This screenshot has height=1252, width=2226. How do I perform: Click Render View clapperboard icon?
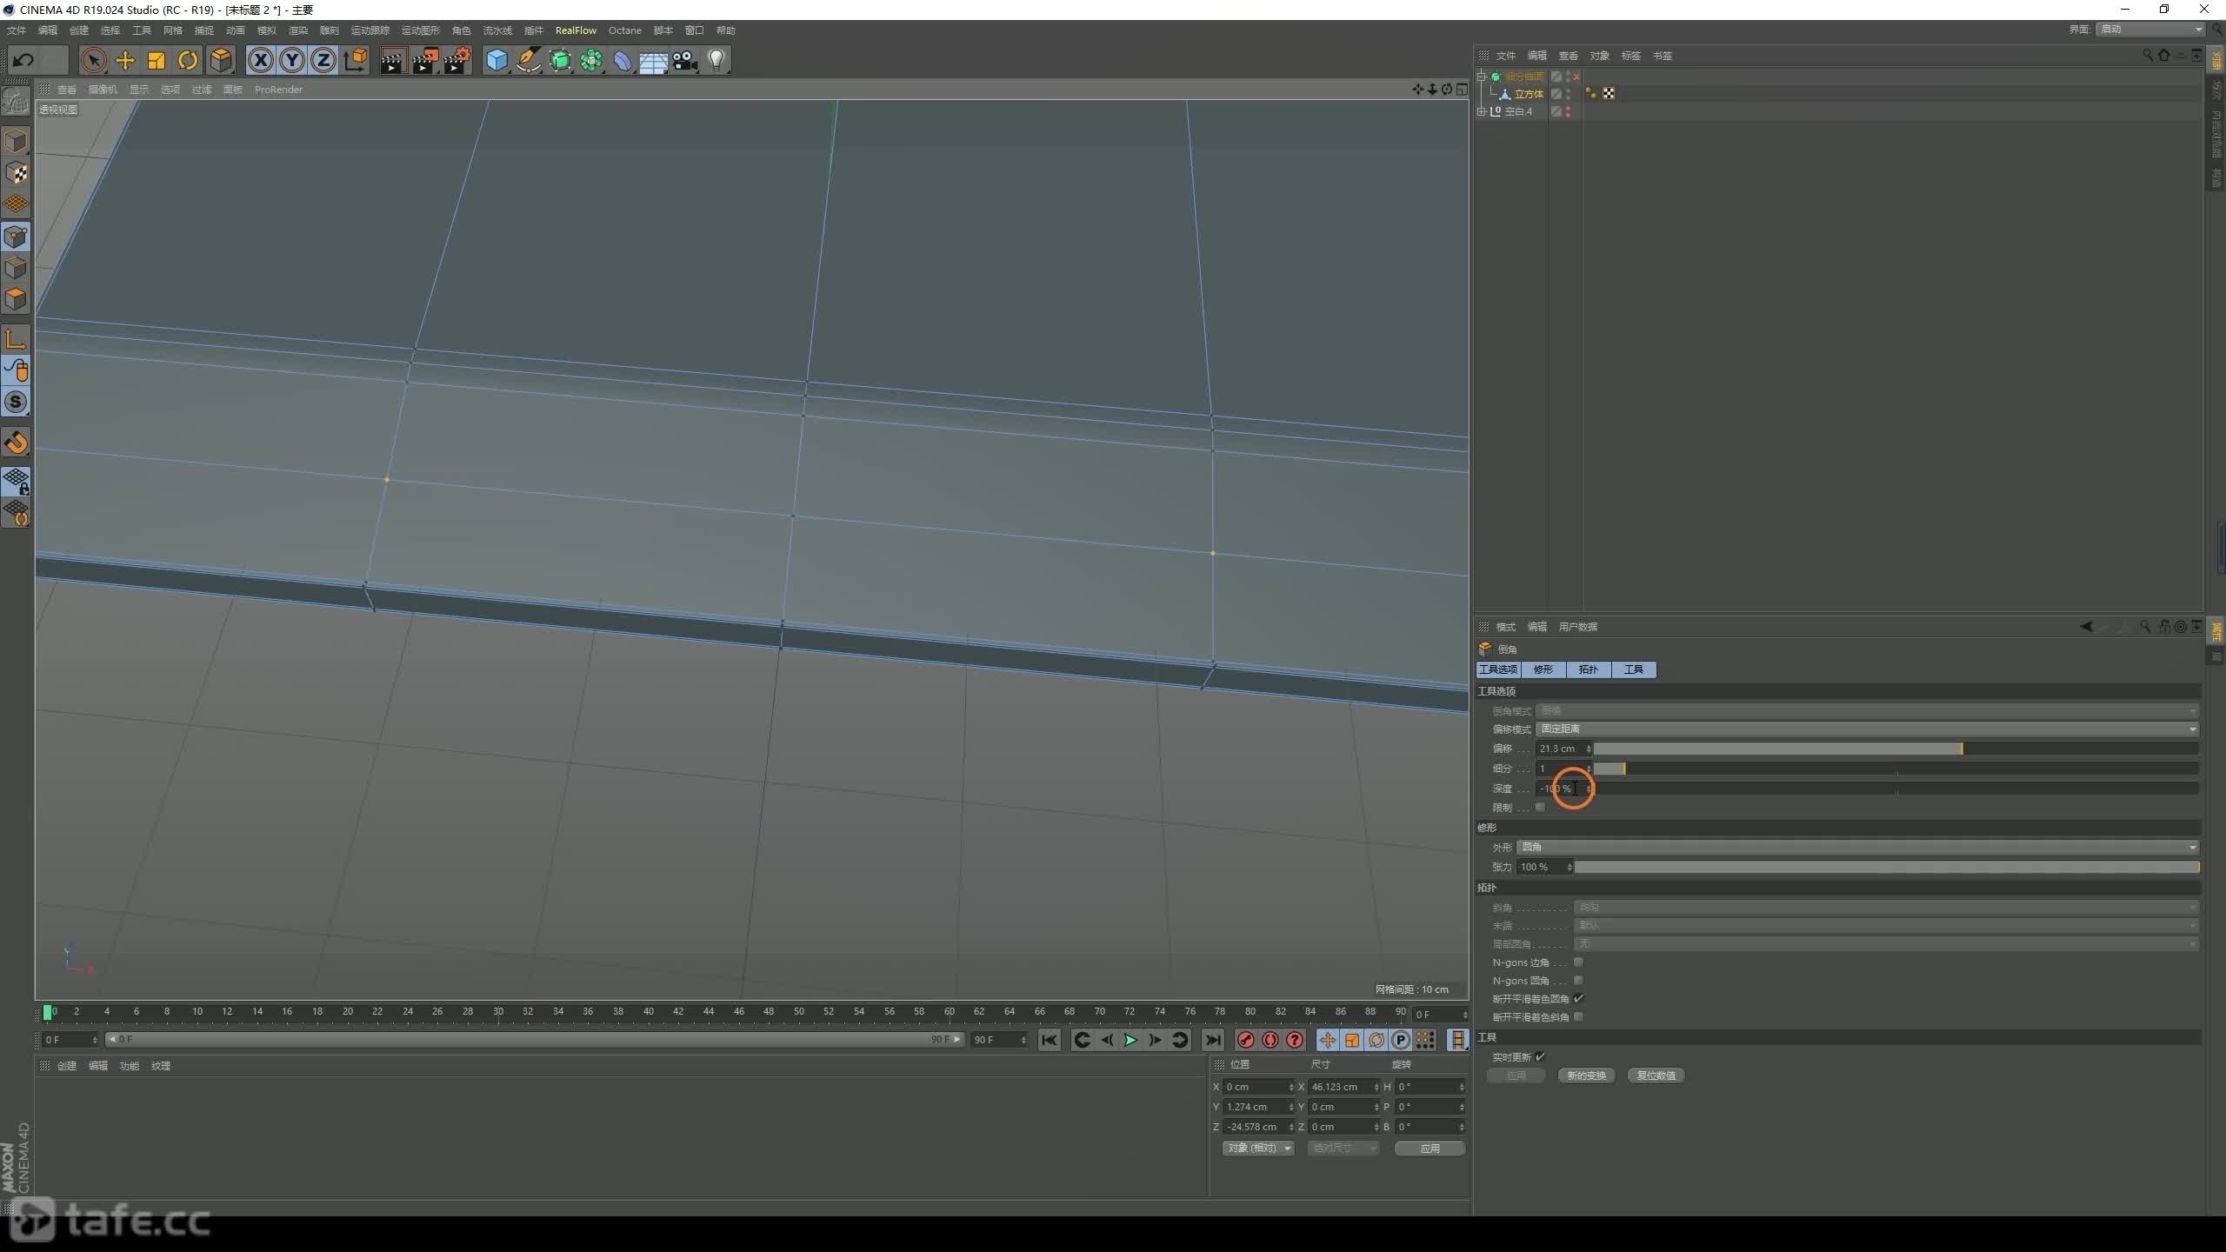[392, 60]
